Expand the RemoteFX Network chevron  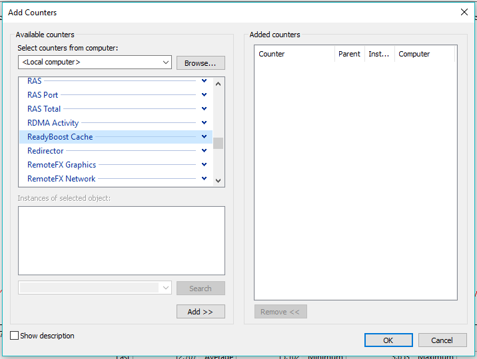(x=204, y=179)
